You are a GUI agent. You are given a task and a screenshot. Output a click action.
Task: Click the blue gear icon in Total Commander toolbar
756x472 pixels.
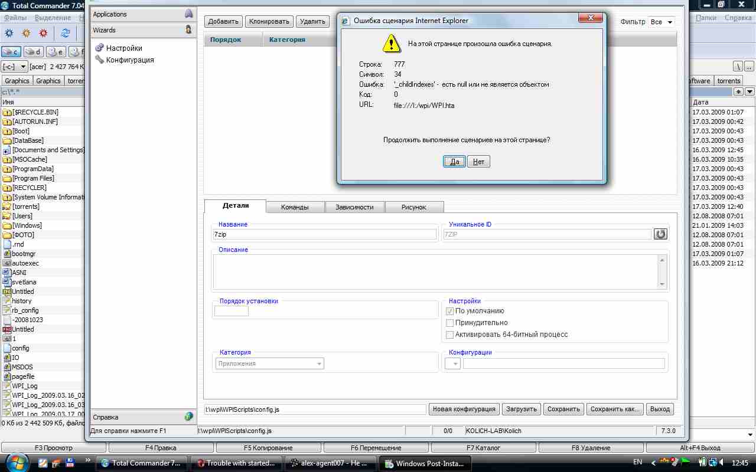[9, 33]
